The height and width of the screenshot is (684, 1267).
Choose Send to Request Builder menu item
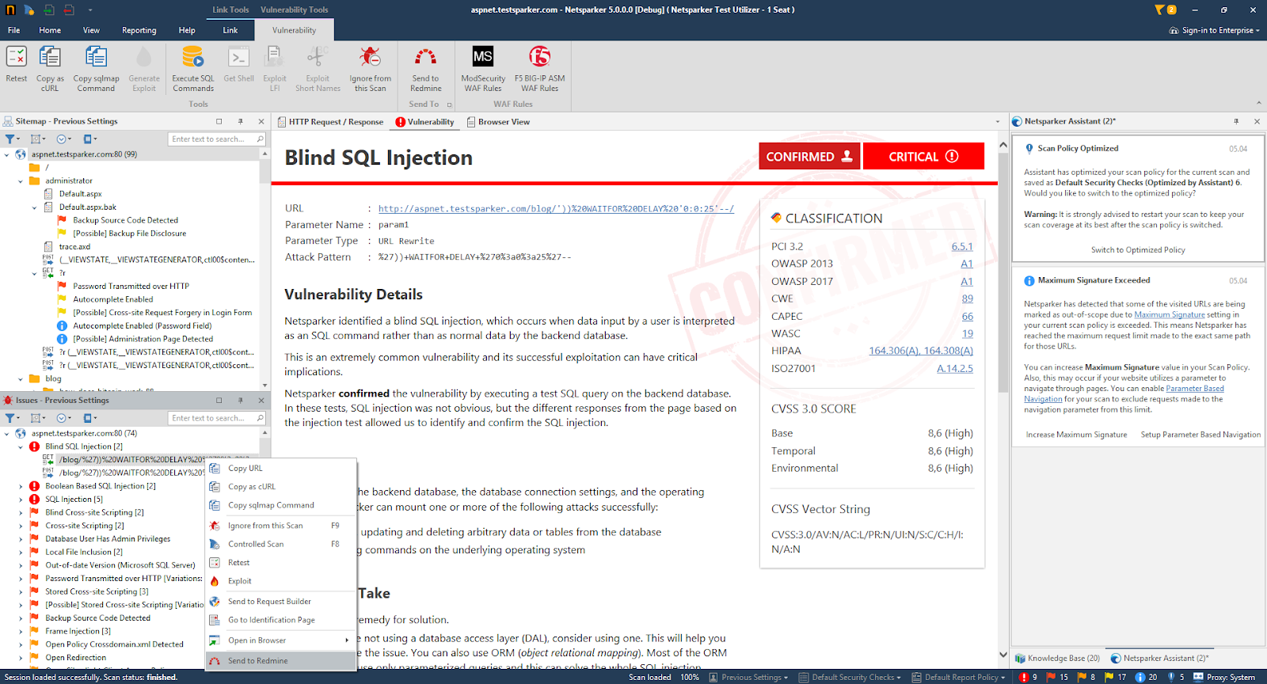269,602
